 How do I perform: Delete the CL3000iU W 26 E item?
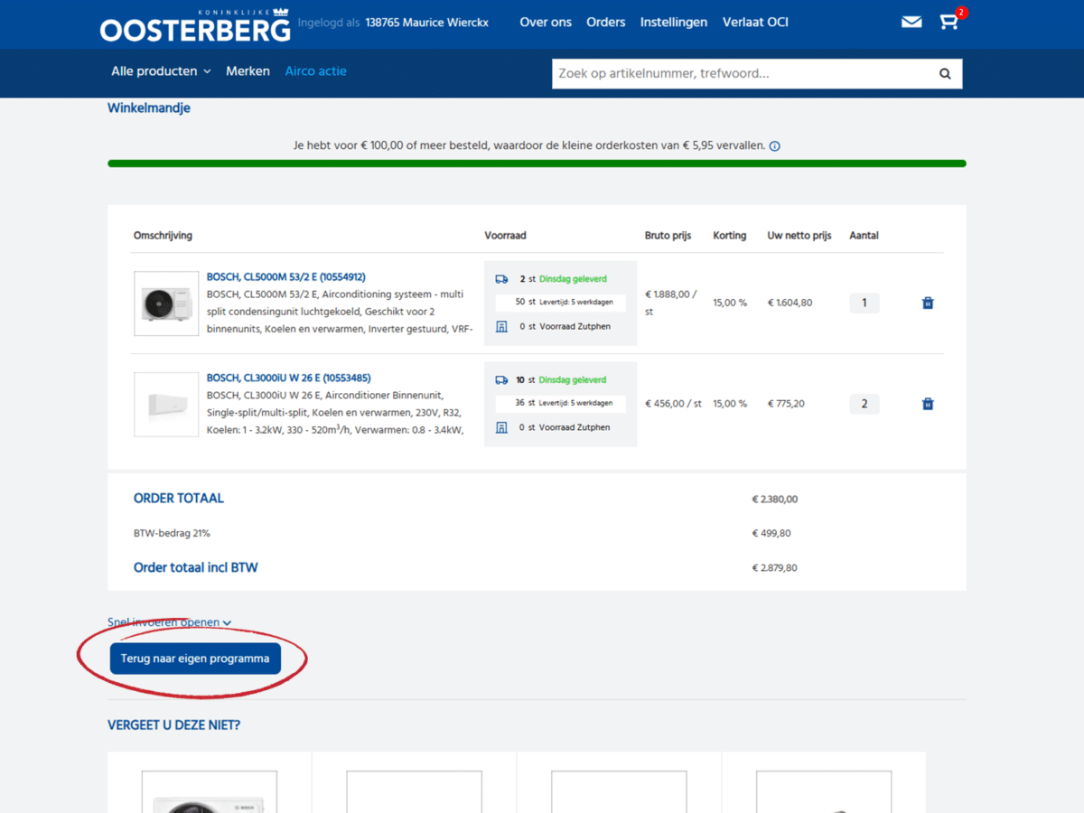pyautogui.click(x=928, y=404)
